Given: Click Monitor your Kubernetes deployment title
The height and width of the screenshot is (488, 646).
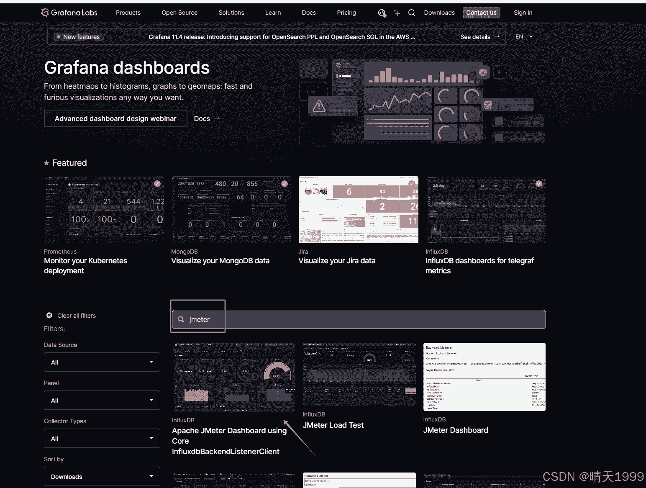Looking at the screenshot, I should 85,266.
